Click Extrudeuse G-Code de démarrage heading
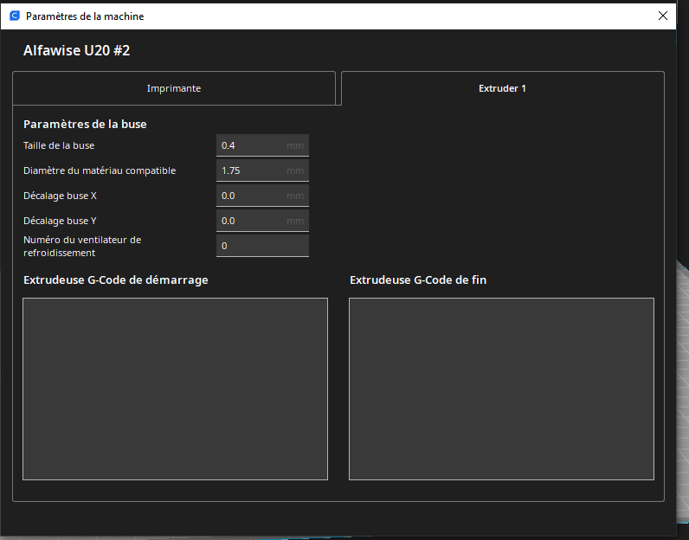 tap(116, 280)
